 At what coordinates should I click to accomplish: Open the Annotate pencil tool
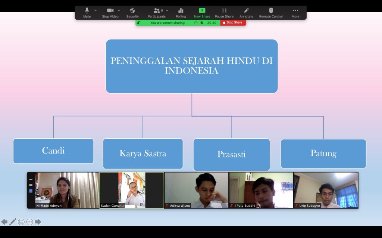coord(246,12)
